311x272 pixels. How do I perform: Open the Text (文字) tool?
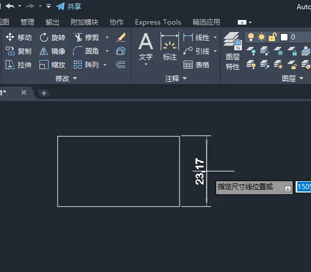[146, 47]
